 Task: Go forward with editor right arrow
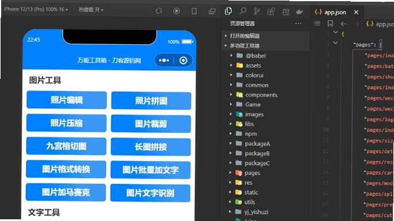[x=356, y=24]
